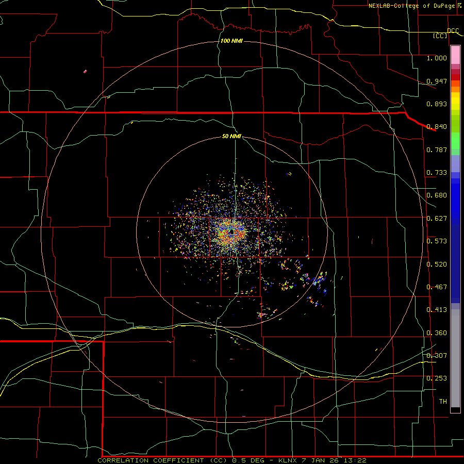Select the 1.000 scale value
The height and width of the screenshot is (464, 464).
point(437,58)
